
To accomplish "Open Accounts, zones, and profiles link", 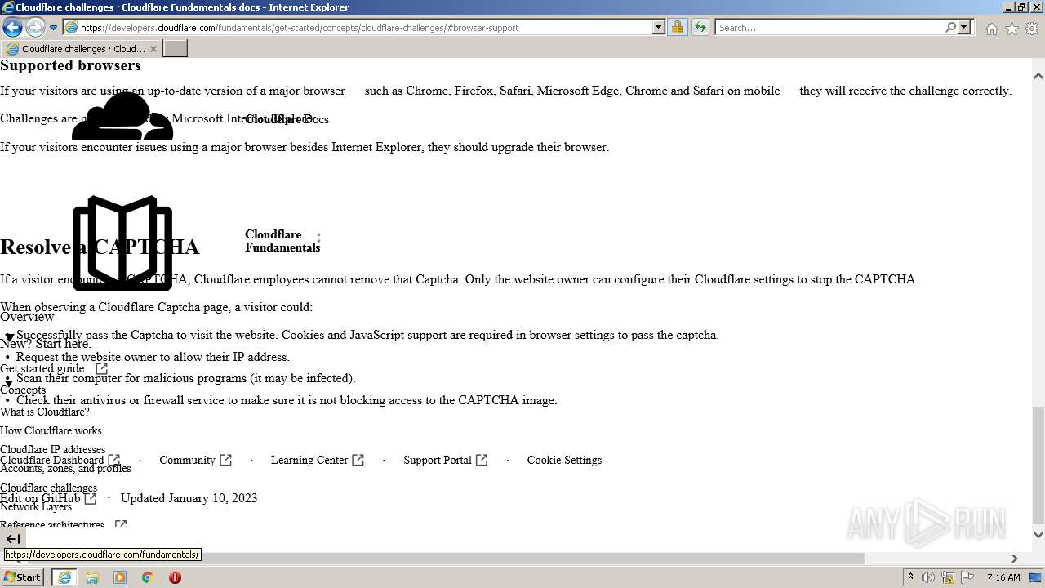I will (65, 469).
